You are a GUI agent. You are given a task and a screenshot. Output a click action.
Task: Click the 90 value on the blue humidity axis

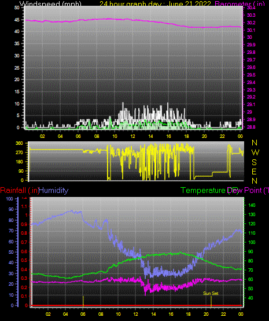click(10, 209)
